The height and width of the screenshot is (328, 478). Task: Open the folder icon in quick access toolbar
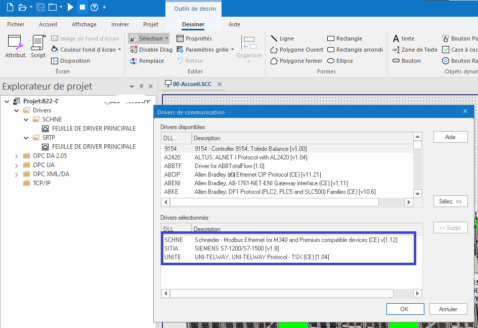tap(22, 7)
